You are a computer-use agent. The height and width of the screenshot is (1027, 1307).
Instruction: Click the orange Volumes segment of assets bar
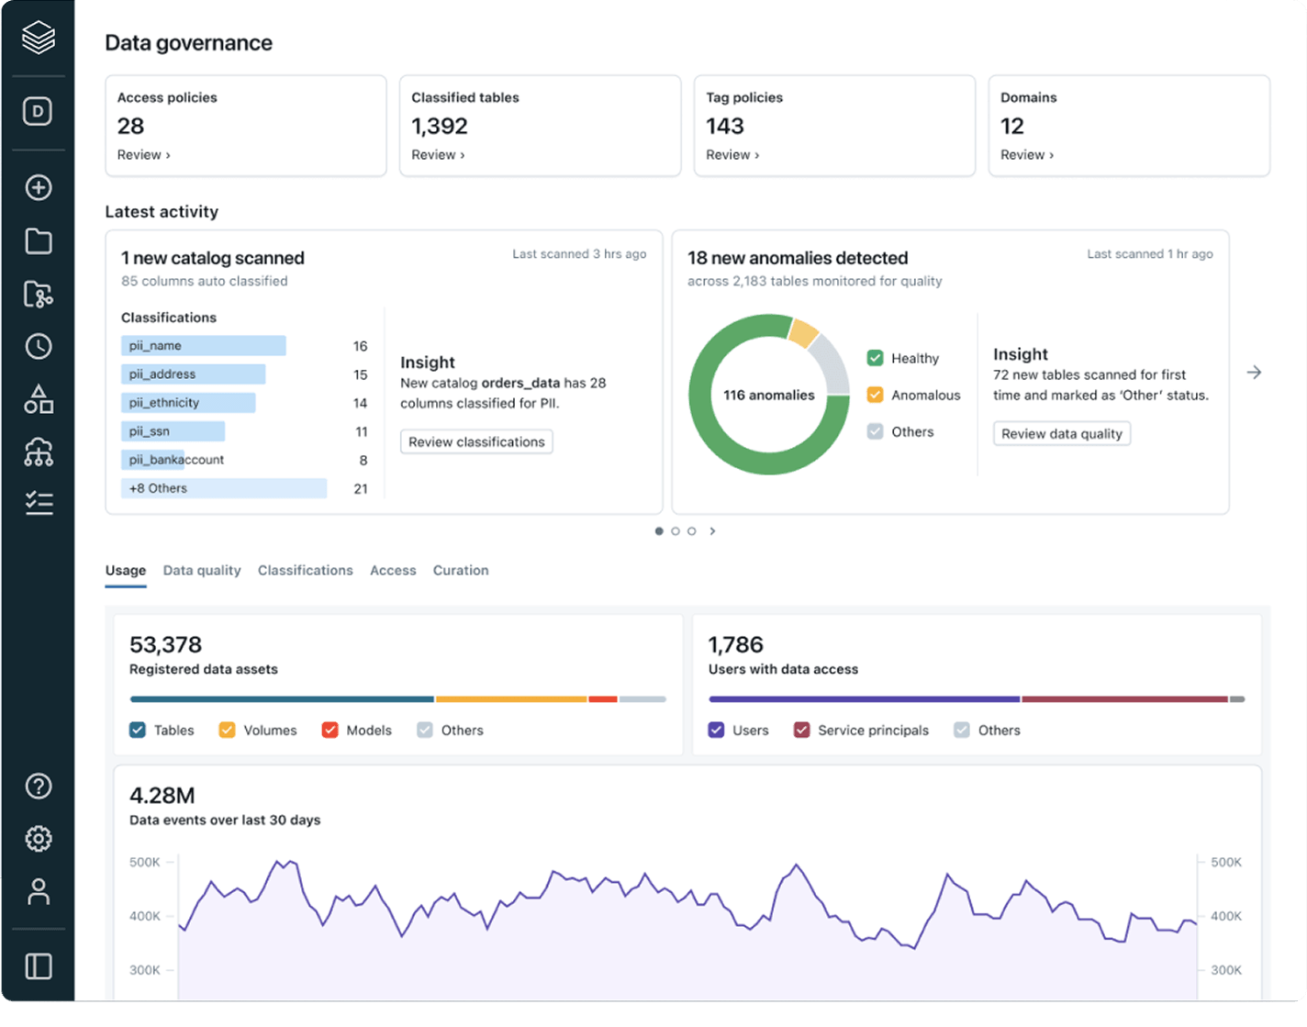pos(511,699)
